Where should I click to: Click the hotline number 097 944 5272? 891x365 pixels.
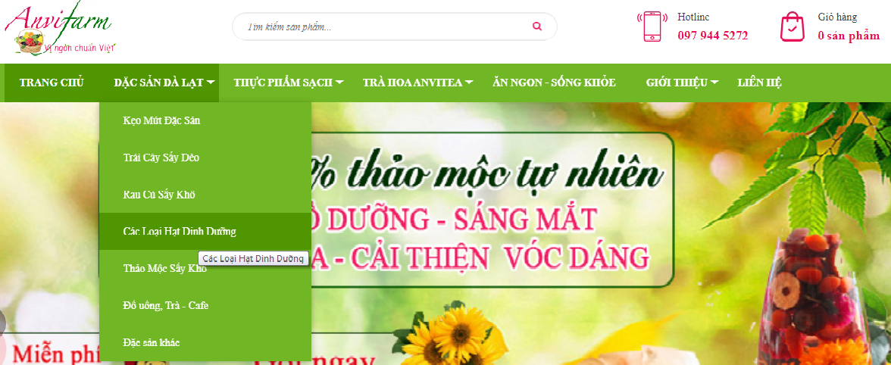tap(712, 36)
